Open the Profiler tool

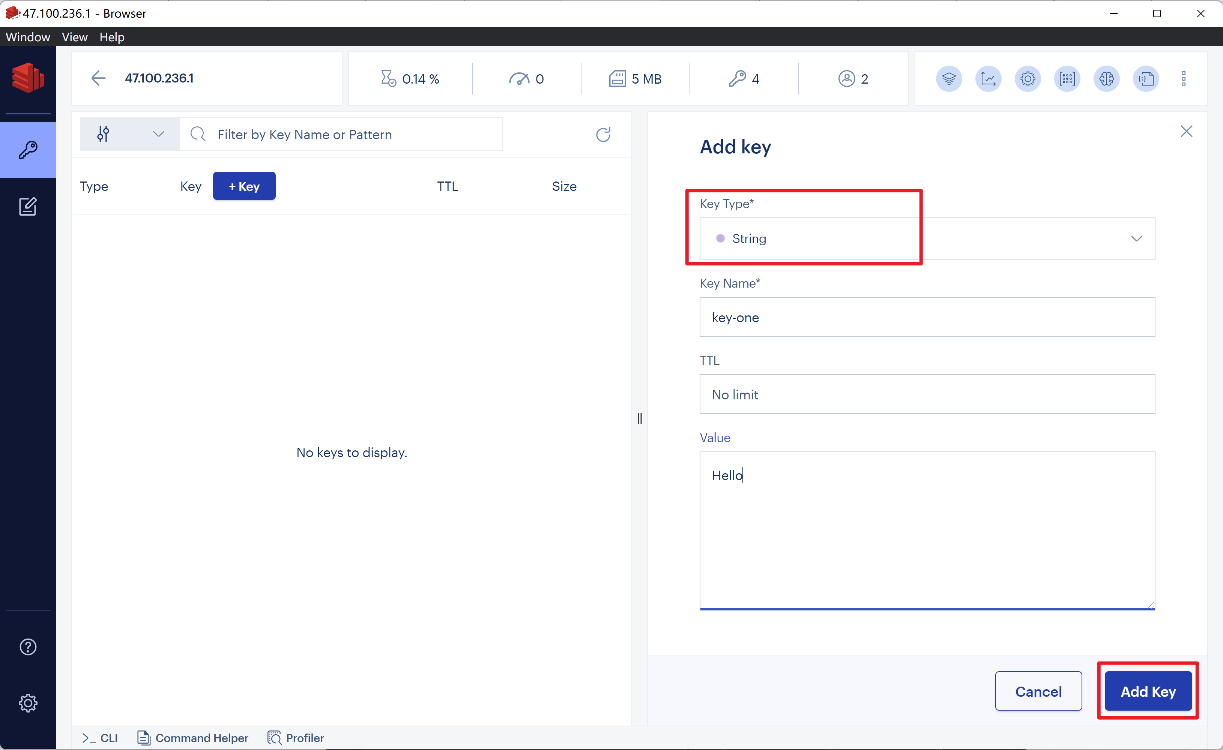pyautogui.click(x=296, y=738)
